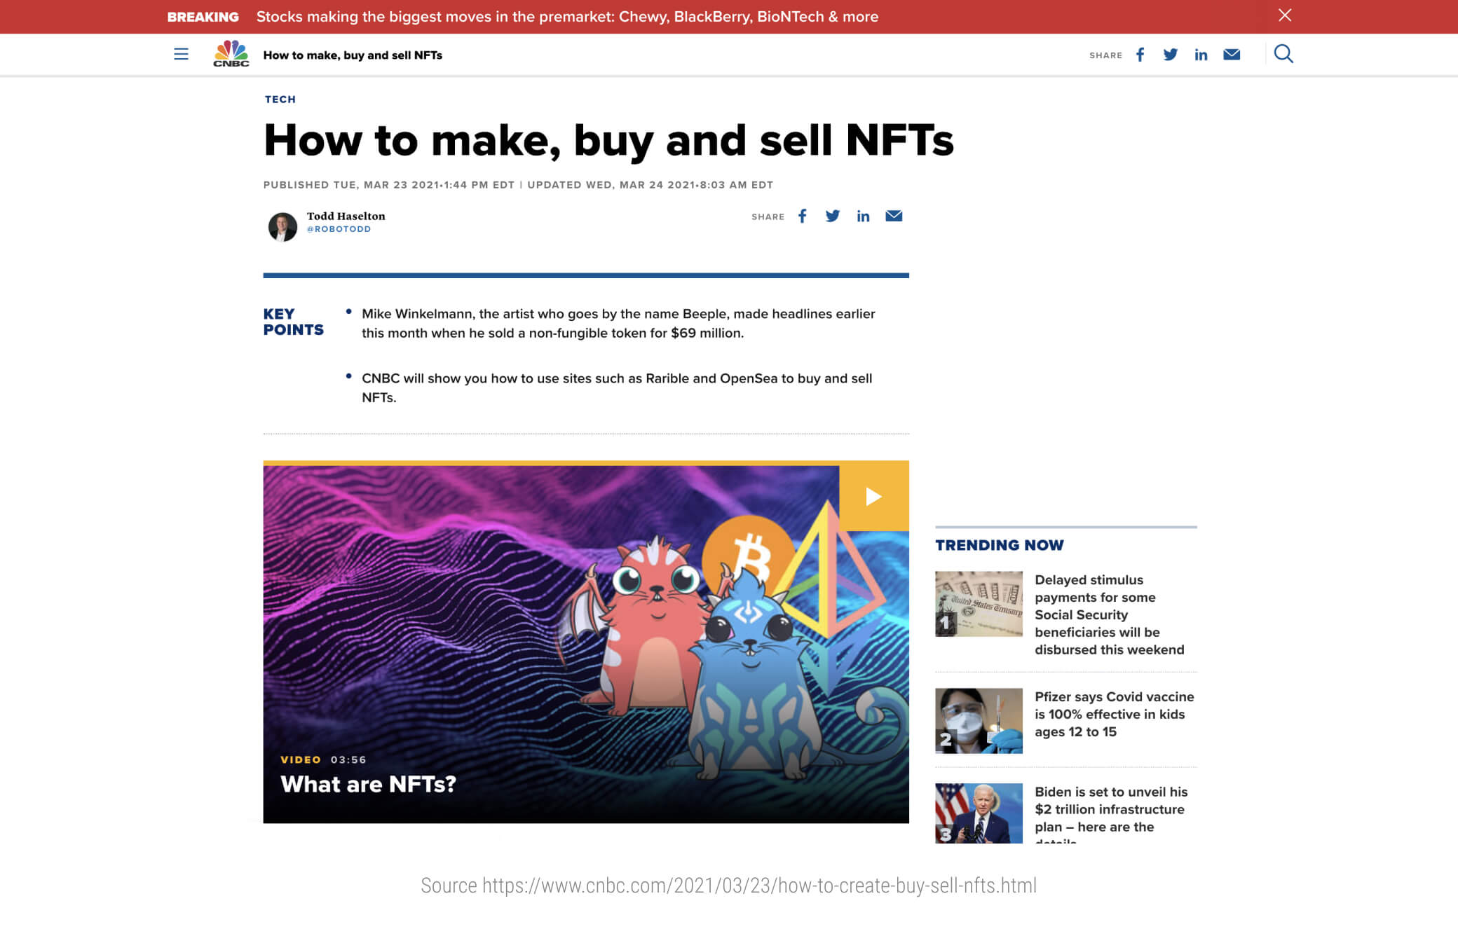This screenshot has width=1458, height=929.
Task: Open the hamburger navigation menu
Action: 181,54
